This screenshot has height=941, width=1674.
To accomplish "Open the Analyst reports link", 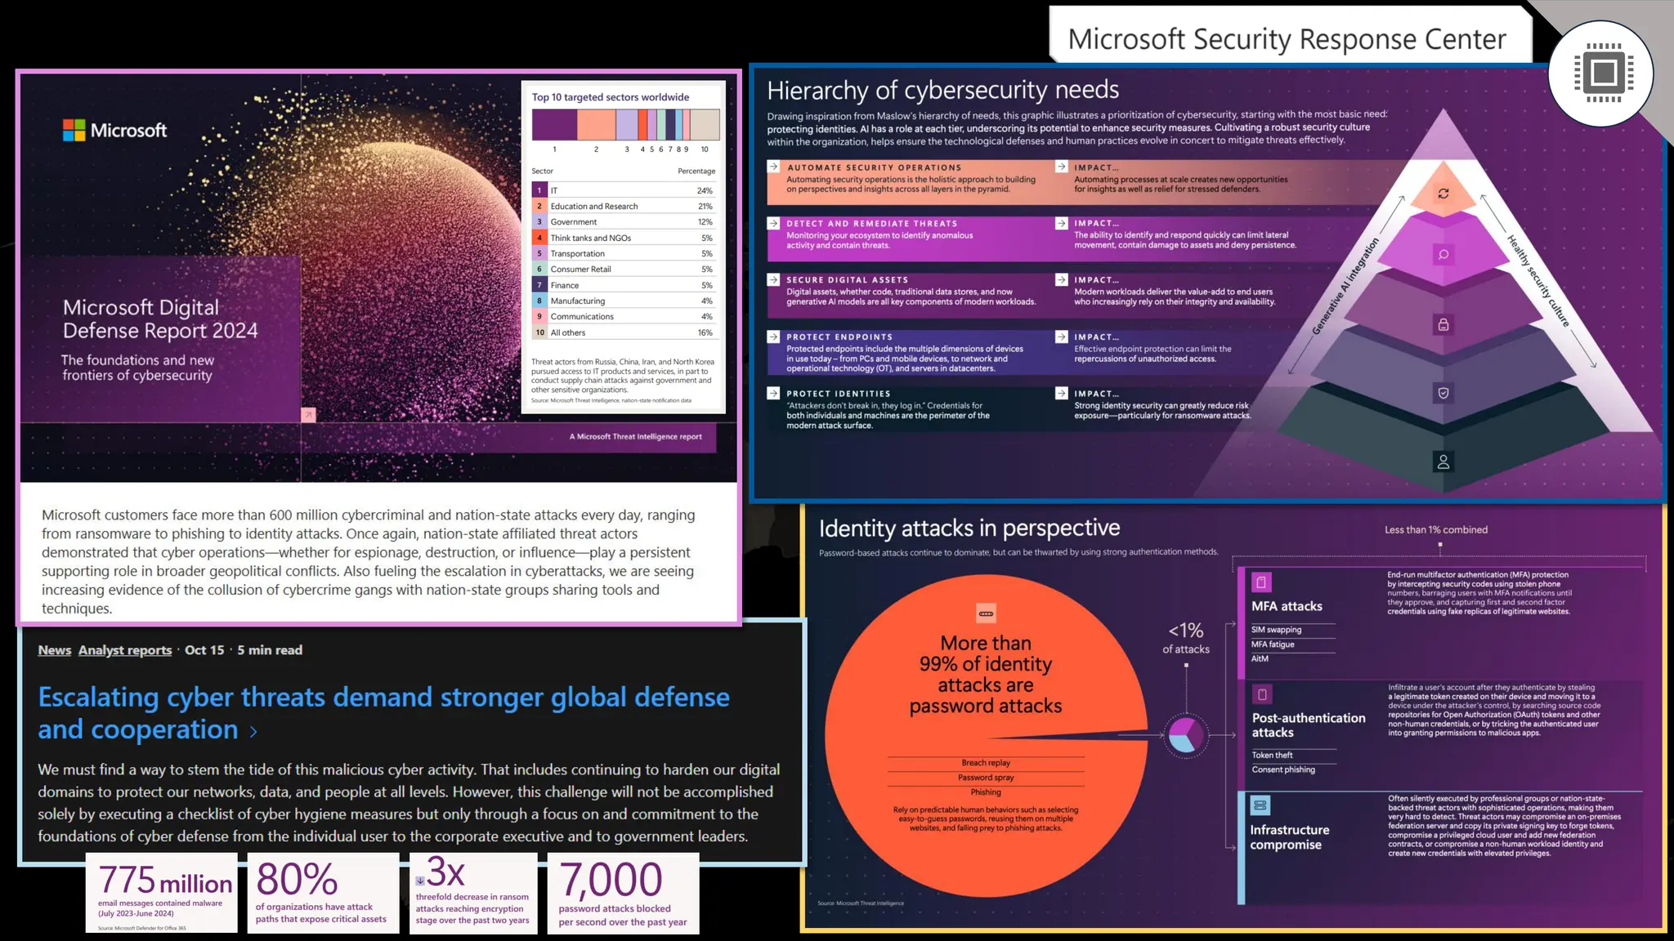I will point(125,650).
